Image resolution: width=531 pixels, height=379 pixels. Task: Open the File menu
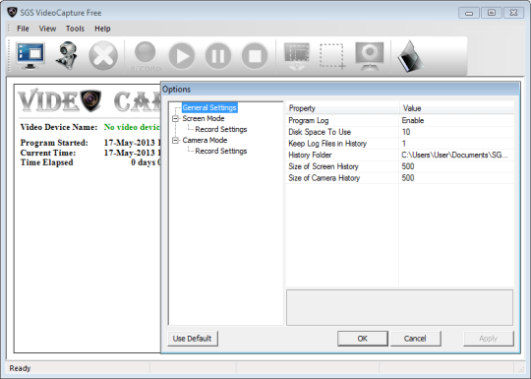tap(23, 29)
